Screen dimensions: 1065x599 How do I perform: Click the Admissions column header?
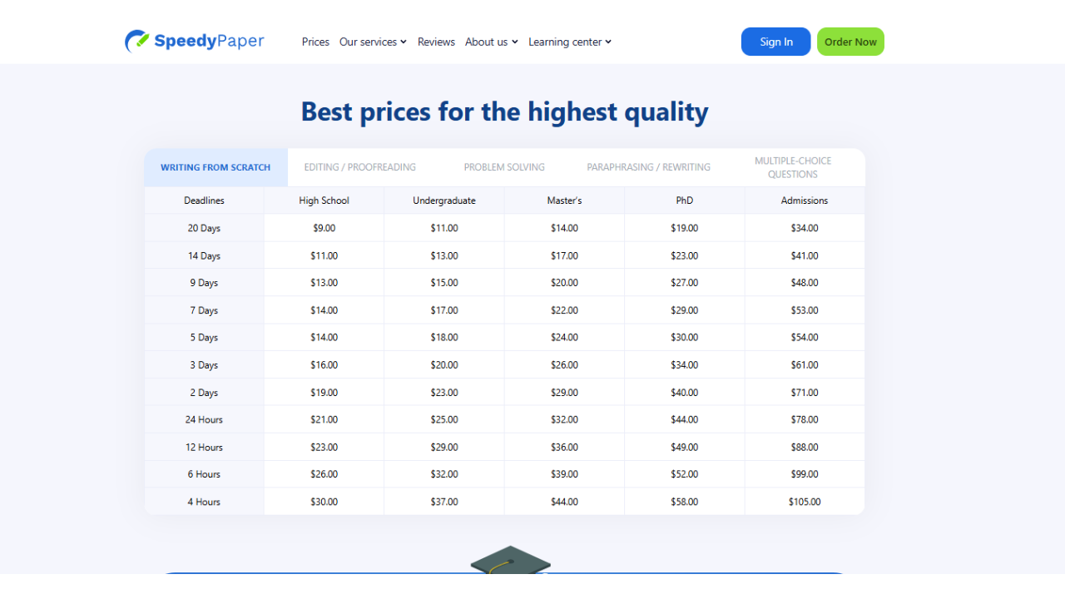(805, 200)
